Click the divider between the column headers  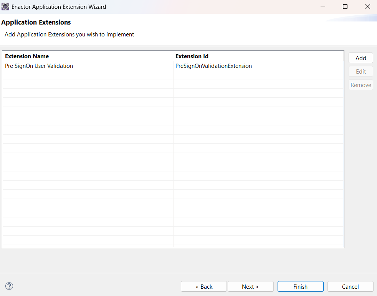(x=173, y=56)
